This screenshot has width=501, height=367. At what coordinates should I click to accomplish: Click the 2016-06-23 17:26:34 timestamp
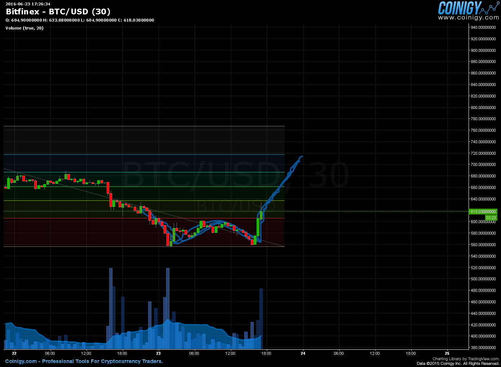(28, 4)
